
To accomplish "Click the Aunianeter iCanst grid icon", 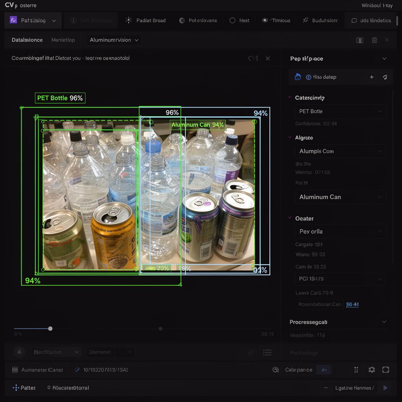I will point(15,370).
